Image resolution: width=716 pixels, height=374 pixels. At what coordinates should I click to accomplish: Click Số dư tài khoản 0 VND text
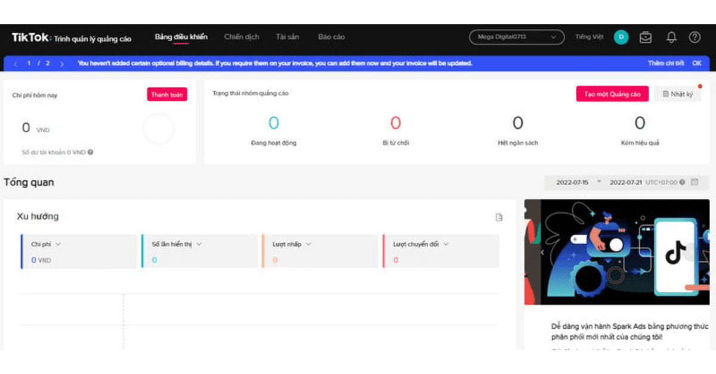click(x=54, y=152)
